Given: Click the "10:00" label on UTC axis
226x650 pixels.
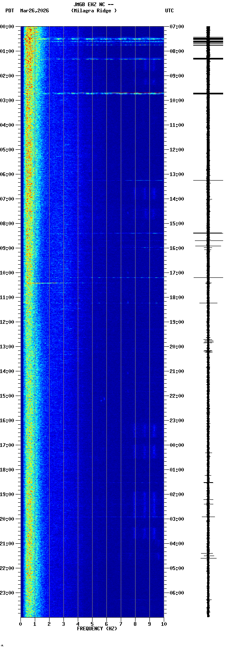Looking at the screenshot, I should pyautogui.click(x=176, y=101).
